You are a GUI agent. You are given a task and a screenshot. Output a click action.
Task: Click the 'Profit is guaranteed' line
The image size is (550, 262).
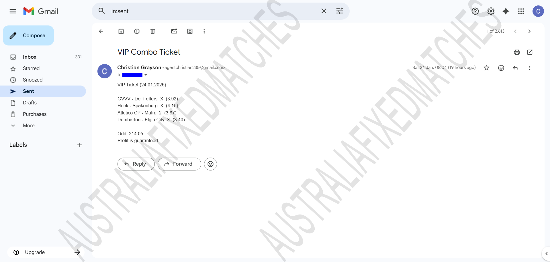point(138,140)
